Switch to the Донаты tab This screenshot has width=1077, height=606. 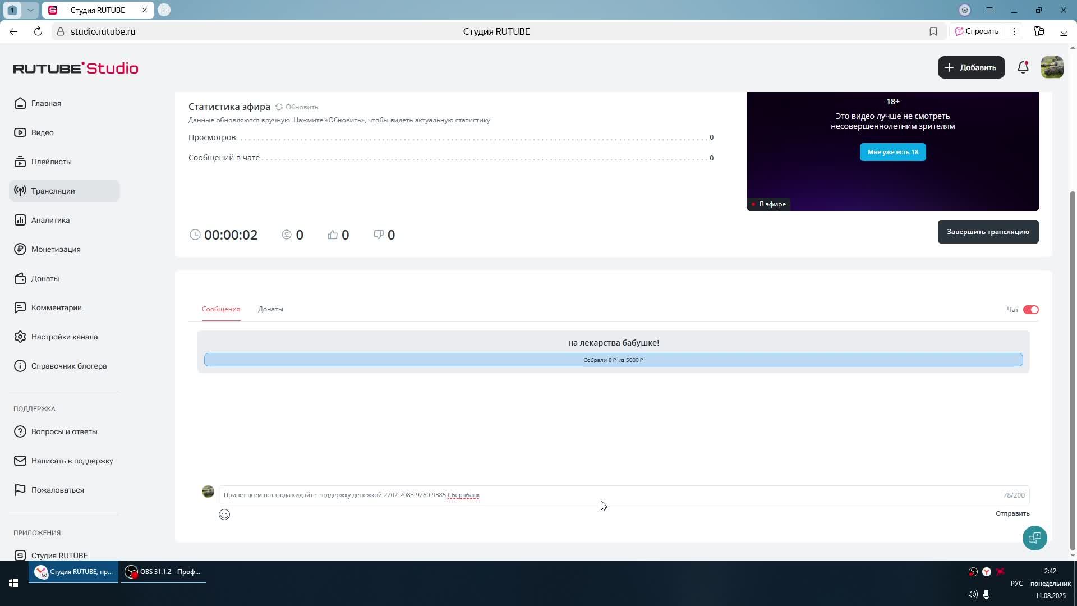tap(270, 309)
